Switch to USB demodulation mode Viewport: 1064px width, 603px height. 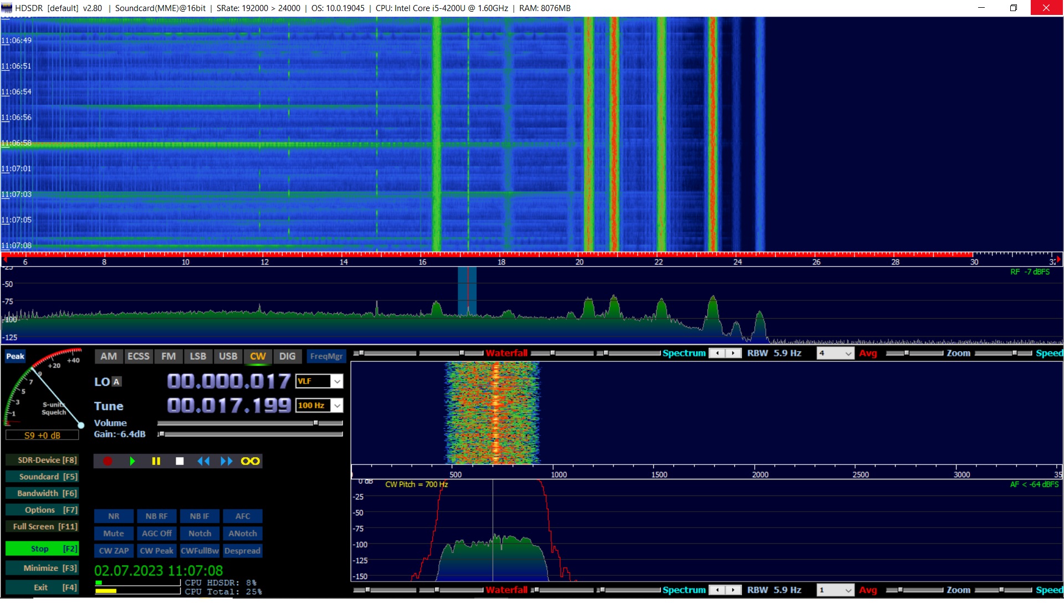[228, 356]
